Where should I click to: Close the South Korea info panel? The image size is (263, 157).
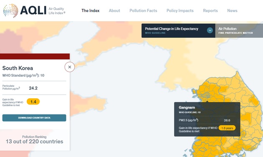pos(70,67)
